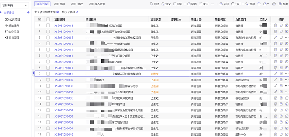Click edit pencil icon for XS2021090007
The image size is (289, 137).
pyautogui.click(x=275, y=92)
